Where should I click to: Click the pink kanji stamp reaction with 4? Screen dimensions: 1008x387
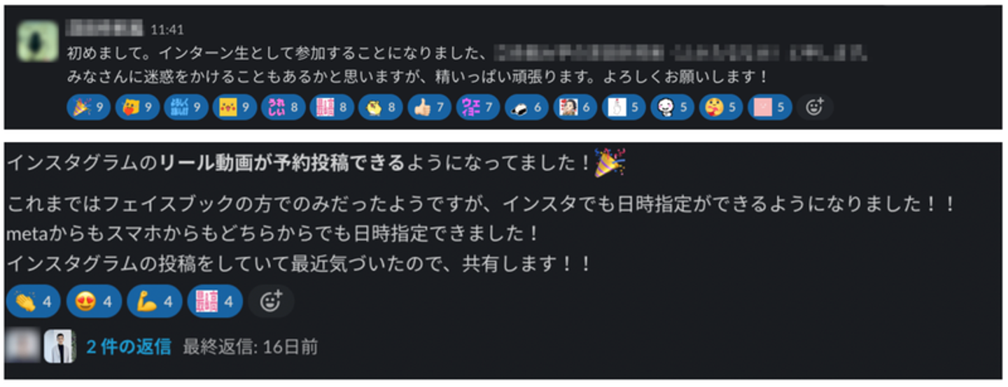tap(216, 302)
